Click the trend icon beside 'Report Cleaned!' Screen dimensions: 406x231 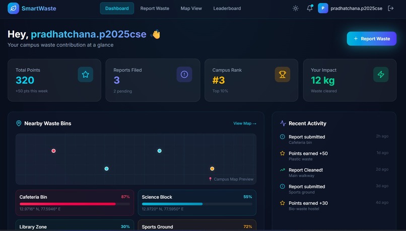click(282, 170)
